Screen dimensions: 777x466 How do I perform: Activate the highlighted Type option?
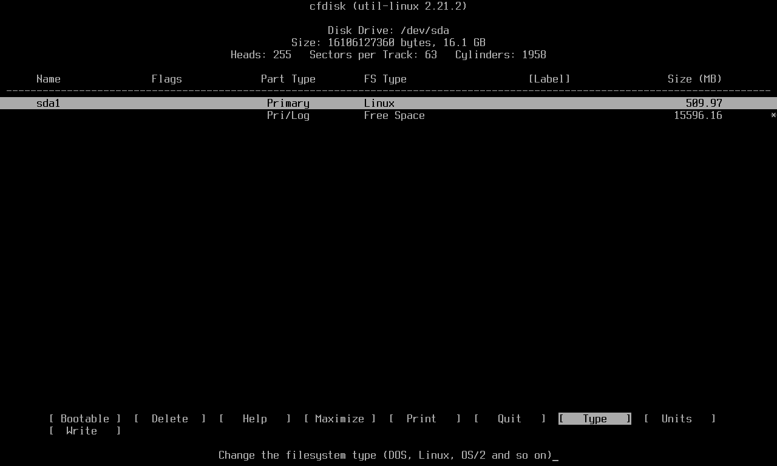pos(595,419)
